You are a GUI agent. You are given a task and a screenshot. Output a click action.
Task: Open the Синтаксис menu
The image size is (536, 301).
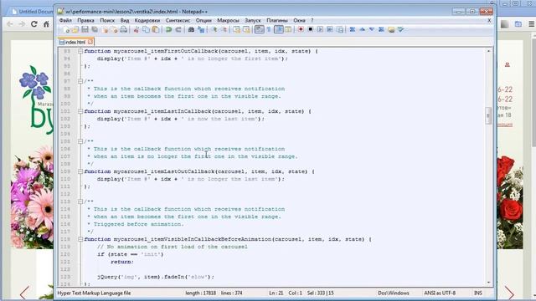(178, 20)
